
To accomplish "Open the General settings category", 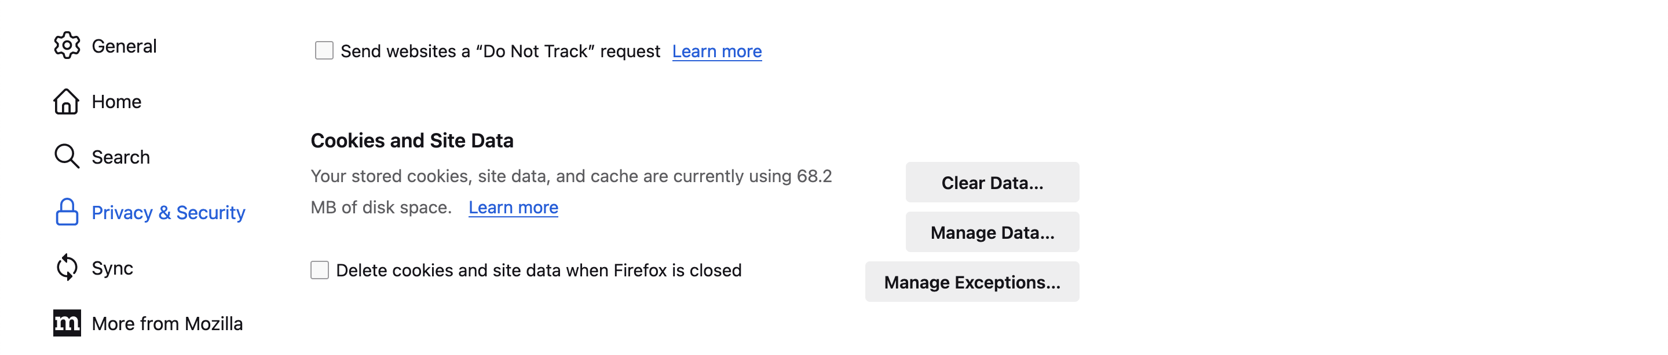I will [124, 47].
